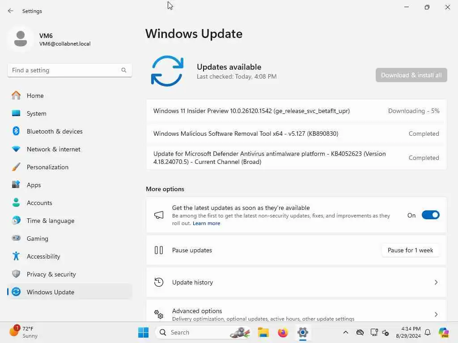This screenshot has width=458, height=343.
Task: Click Windows 11 Insider Preview update entry
Action: pyautogui.click(x=296, y=111)
